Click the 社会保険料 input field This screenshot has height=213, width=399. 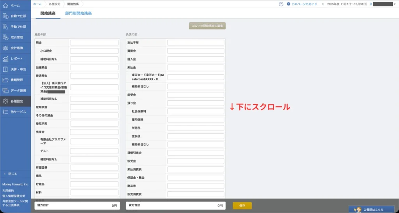click(196, 112)
